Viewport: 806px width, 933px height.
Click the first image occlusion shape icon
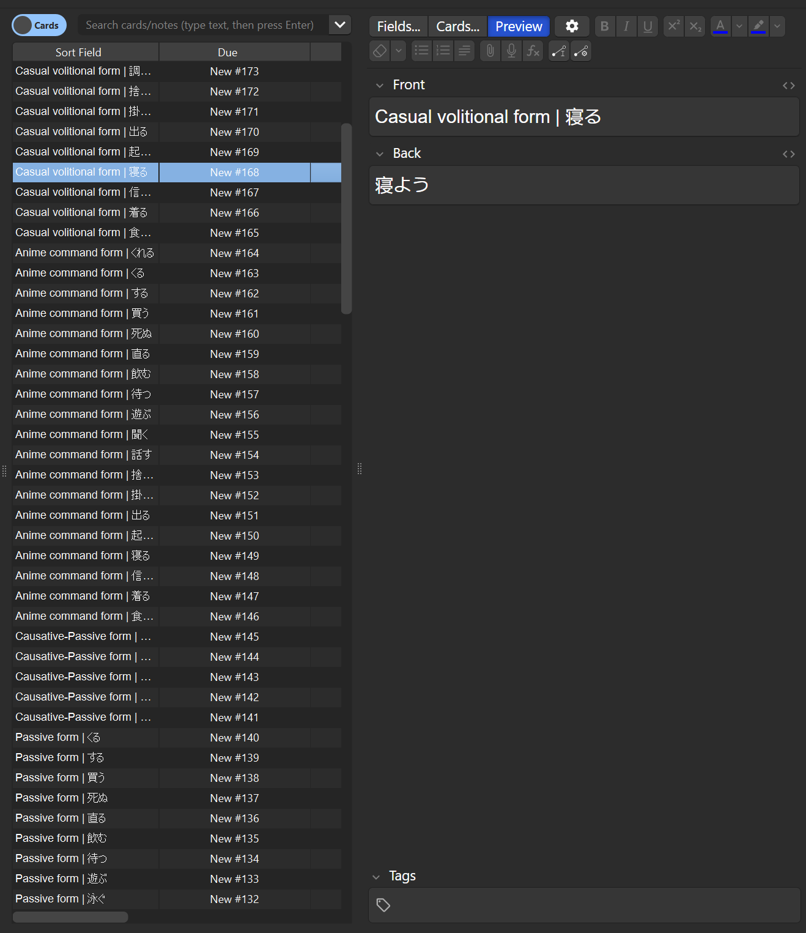[559, 51]
